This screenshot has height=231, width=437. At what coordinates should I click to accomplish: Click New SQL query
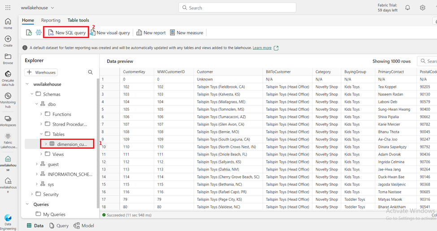[x=67, y=33]
